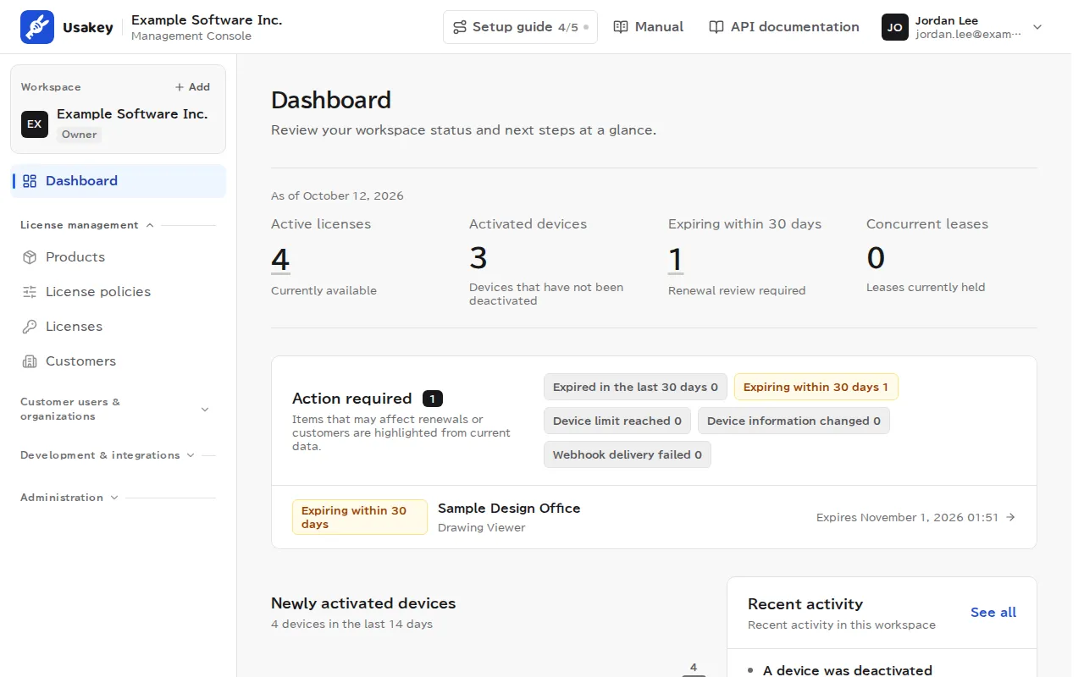Add a new workspace
The width and height of the screenshot is (1084, 677).
click(192, 87)
